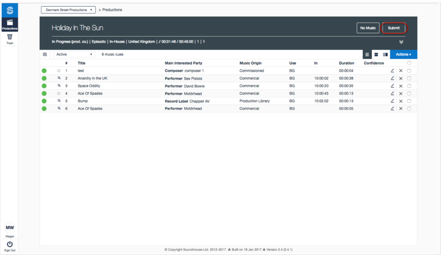Sort by Use column header
This screenshot has height=255, width=441.
[x=293, y=63]
